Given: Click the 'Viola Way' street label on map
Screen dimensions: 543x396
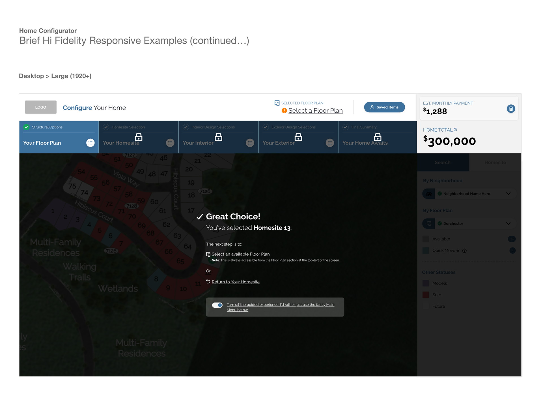Looking at the screenshot, I should [x=126, y=179].
